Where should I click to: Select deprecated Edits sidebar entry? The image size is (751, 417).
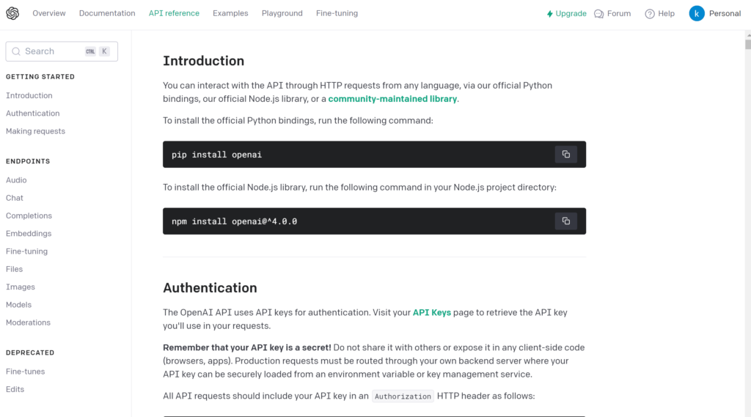tap(15, 389)
